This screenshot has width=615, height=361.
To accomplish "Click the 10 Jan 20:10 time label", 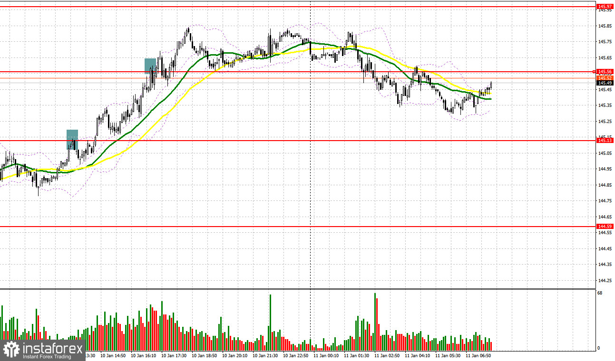I will [235, 355].
